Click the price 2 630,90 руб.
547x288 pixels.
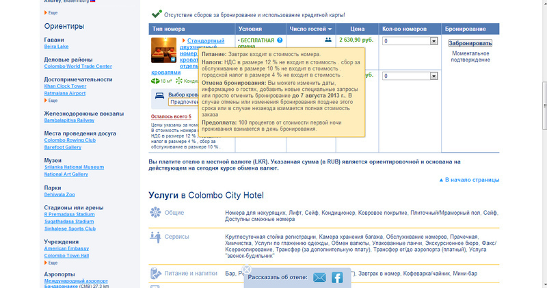[x=356, y=40]
